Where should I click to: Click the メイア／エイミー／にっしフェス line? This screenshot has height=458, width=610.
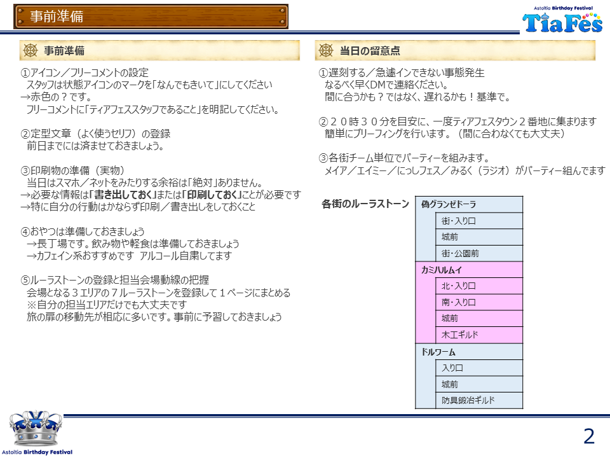coord(465,170)
